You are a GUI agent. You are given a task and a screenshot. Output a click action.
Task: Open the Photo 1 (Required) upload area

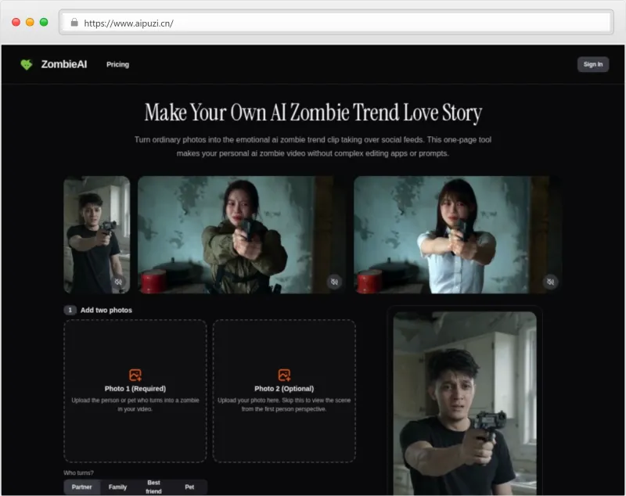(135, 391)
